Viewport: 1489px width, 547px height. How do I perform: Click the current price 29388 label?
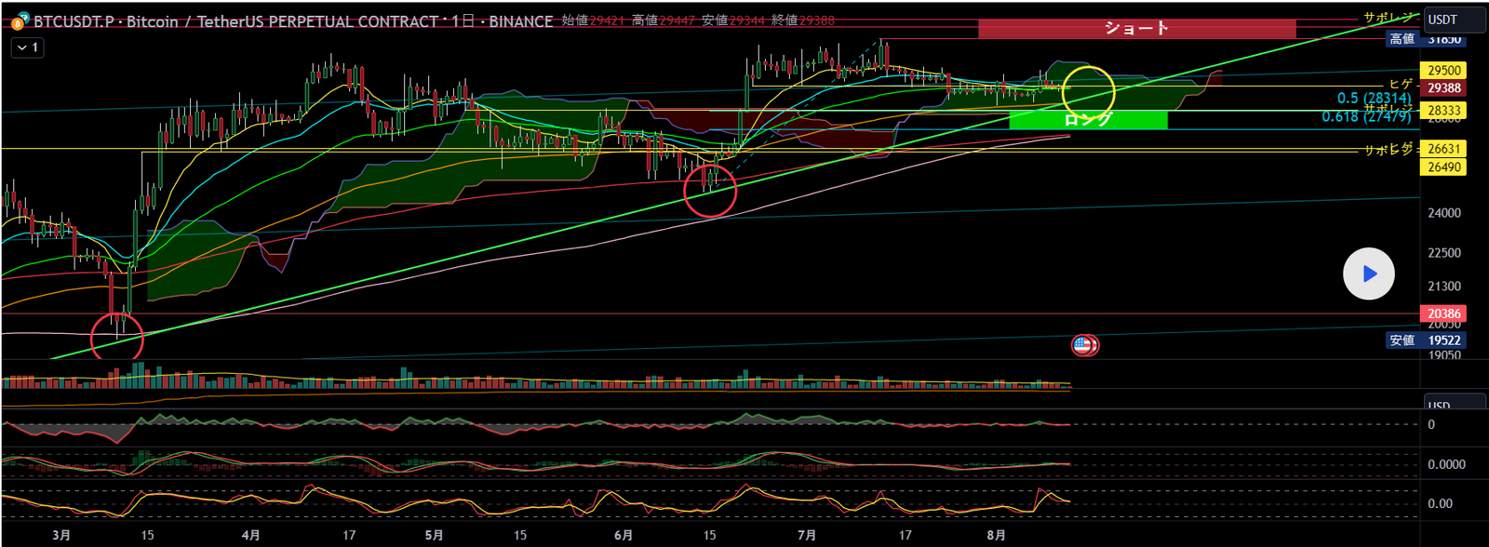pos(1443,88)
